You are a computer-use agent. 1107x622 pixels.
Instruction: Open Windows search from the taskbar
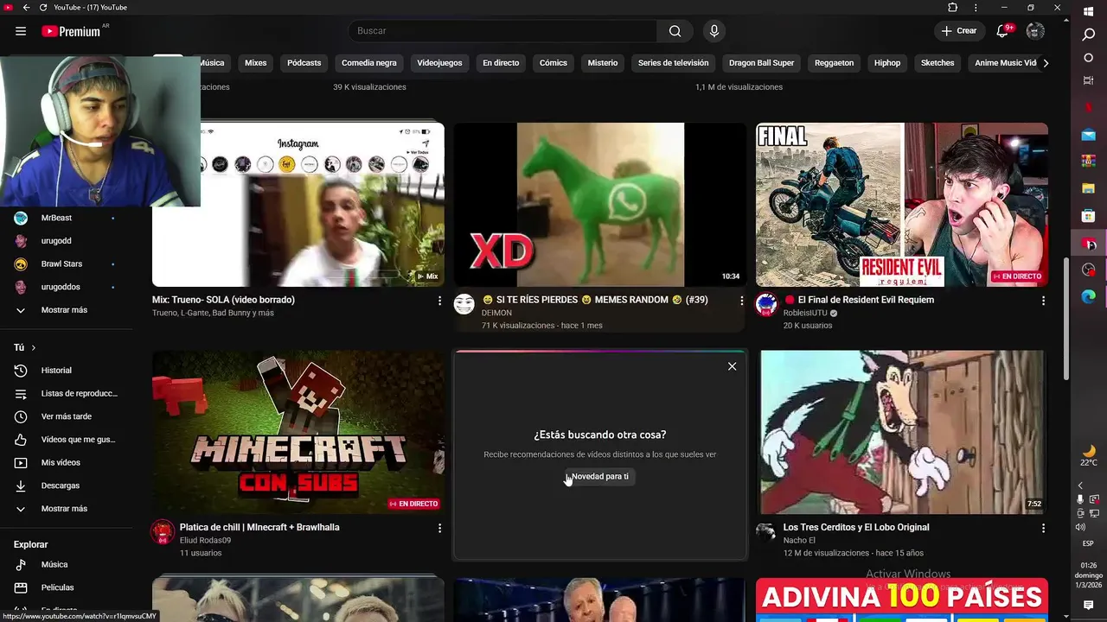point(1089,35)
